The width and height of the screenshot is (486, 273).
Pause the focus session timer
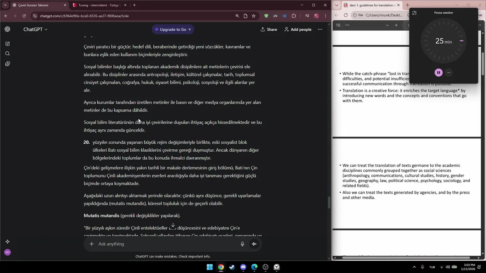point(439,72)
